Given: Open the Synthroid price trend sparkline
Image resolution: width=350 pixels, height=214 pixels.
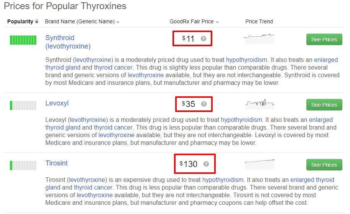Looking at the screenshot, I should (259, 39).
